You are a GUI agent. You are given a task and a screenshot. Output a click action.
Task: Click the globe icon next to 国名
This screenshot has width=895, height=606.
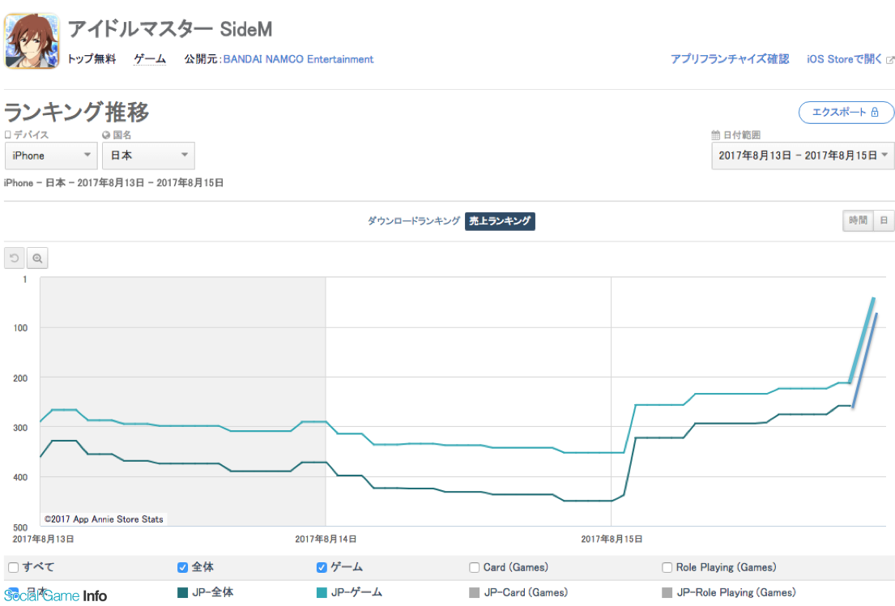pos(105,135)
